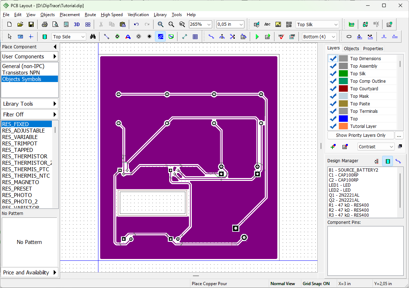This screenshot has width=409, height=288.
Task: Toggle the Top Mask layer checkbox
Action: pyautogui.click(x=333, y=96)
